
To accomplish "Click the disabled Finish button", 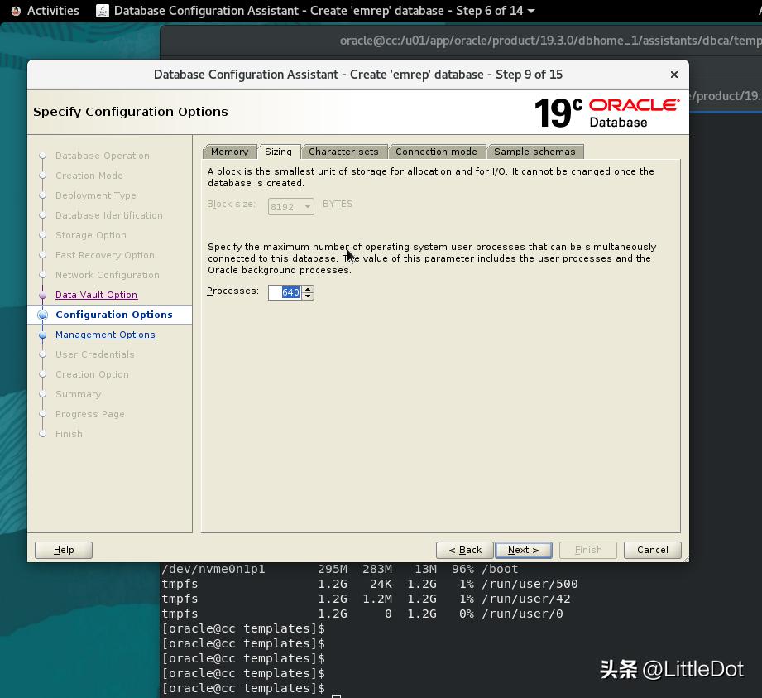I will point(588,550).
